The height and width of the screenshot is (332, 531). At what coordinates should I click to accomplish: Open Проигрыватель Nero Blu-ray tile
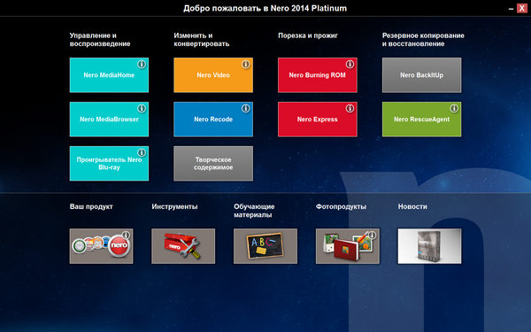point(109,163)
